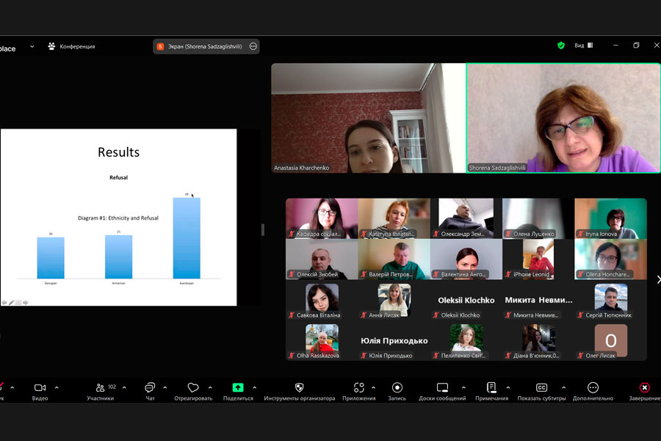
Task: Click the green encryption shield icon
Action: pos(560,45)
